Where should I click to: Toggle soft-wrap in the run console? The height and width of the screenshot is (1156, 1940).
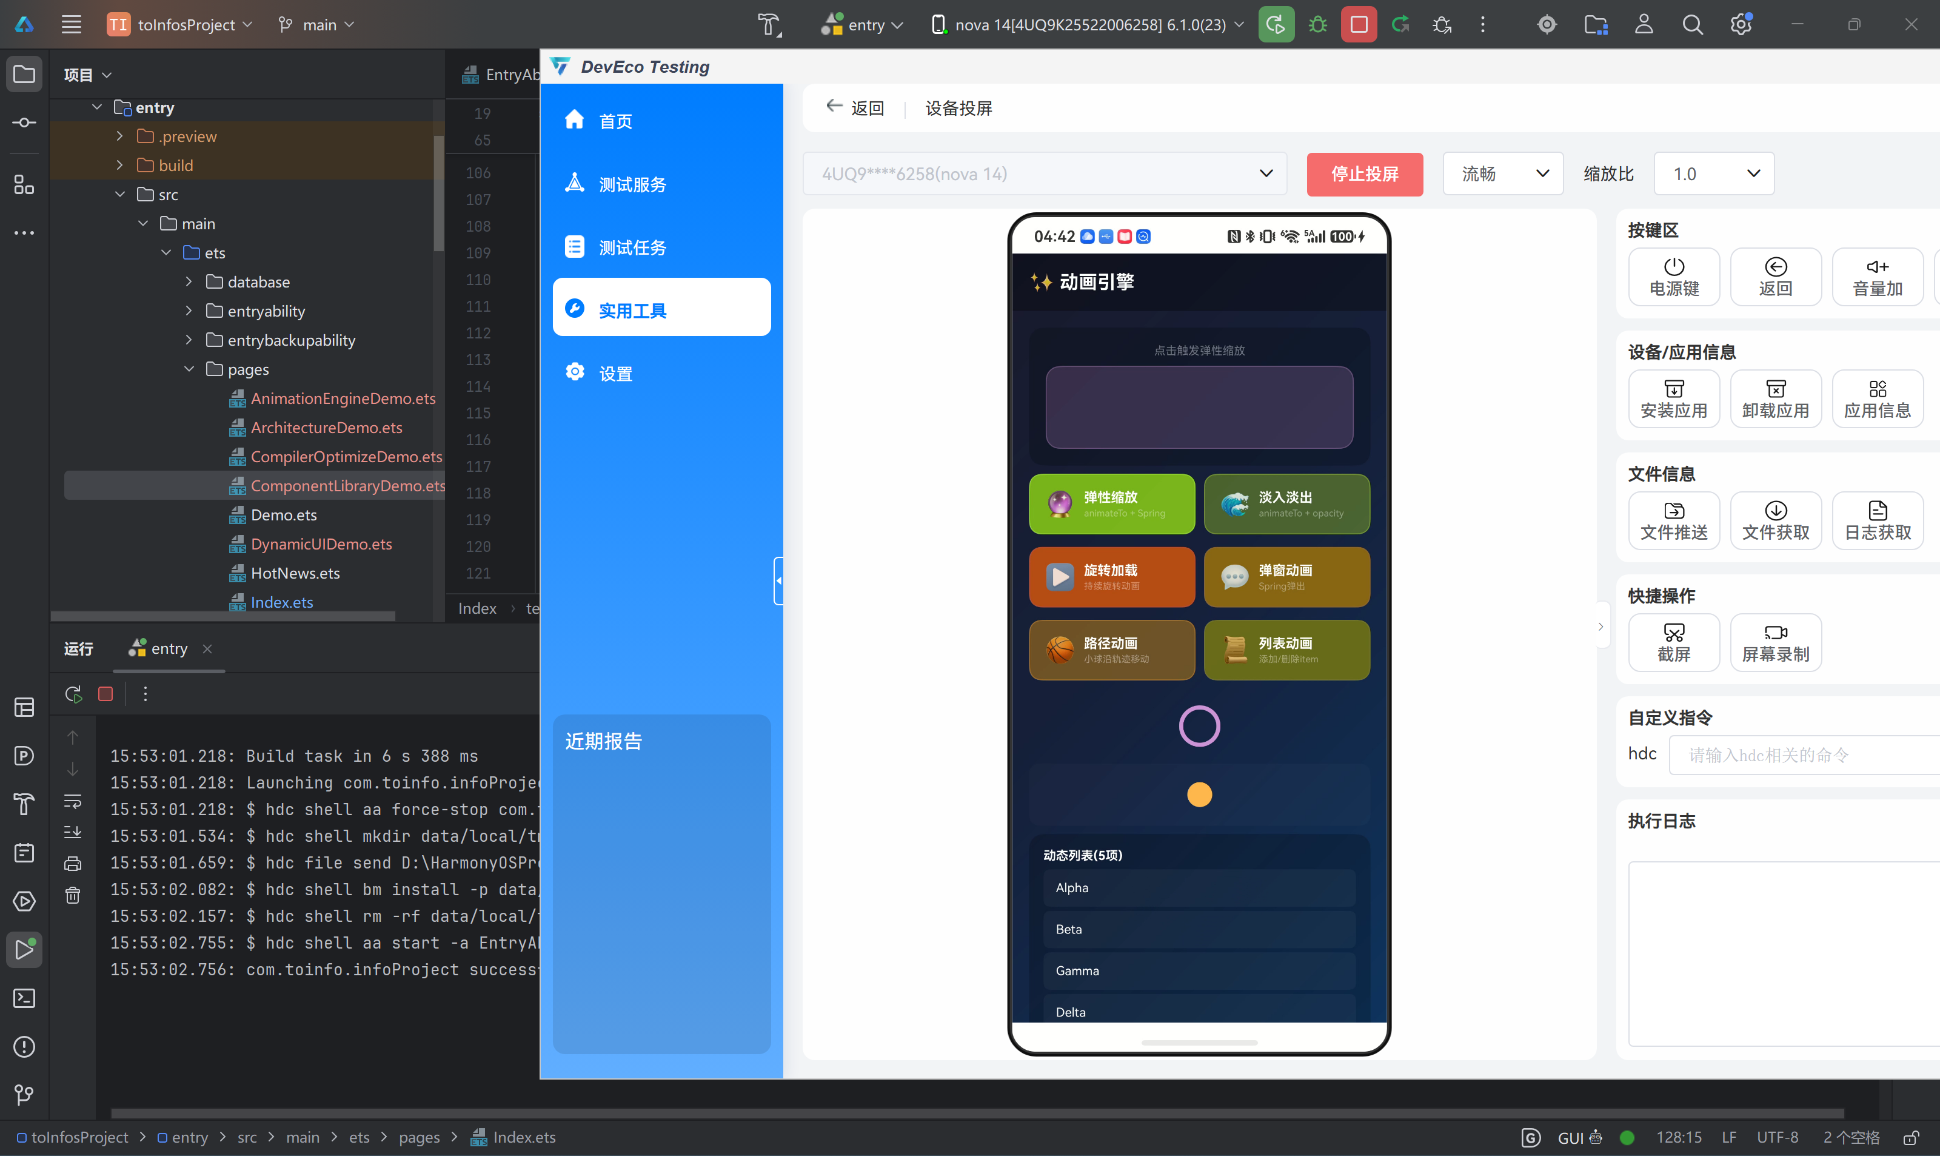click(x=72, y=801)
